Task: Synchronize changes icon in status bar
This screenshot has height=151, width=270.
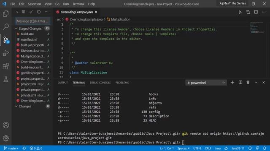Action: [x=24, y=148]
